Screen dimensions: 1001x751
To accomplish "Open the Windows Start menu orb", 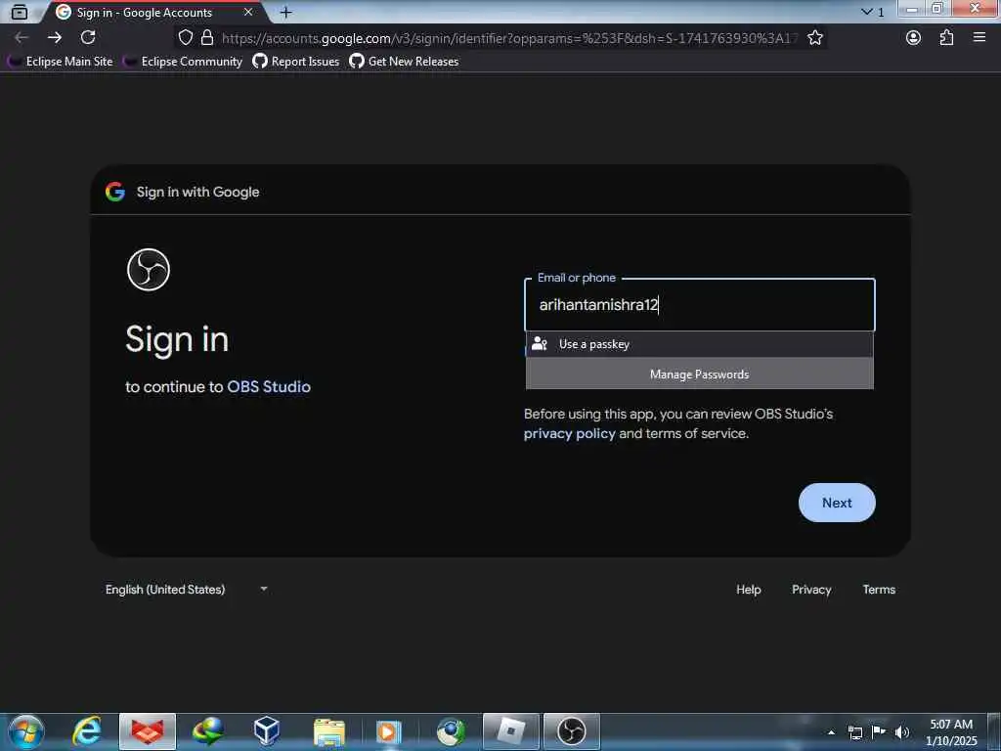I will (x=26, y=731).
